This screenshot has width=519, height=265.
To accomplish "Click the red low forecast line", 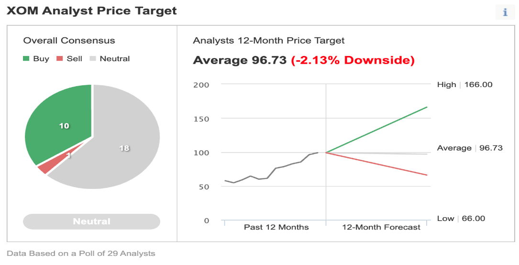I will pyautogui.click(x=376, y=164).
